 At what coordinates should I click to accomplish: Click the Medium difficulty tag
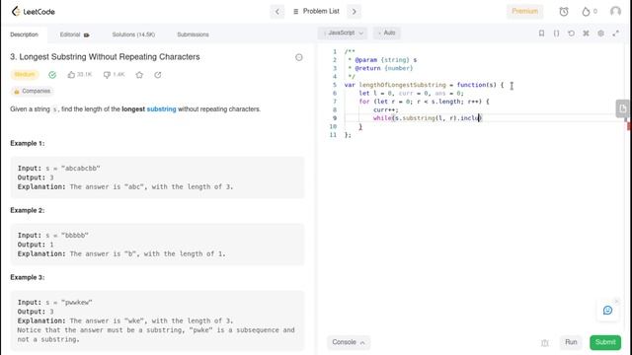(x=25, y=75)
